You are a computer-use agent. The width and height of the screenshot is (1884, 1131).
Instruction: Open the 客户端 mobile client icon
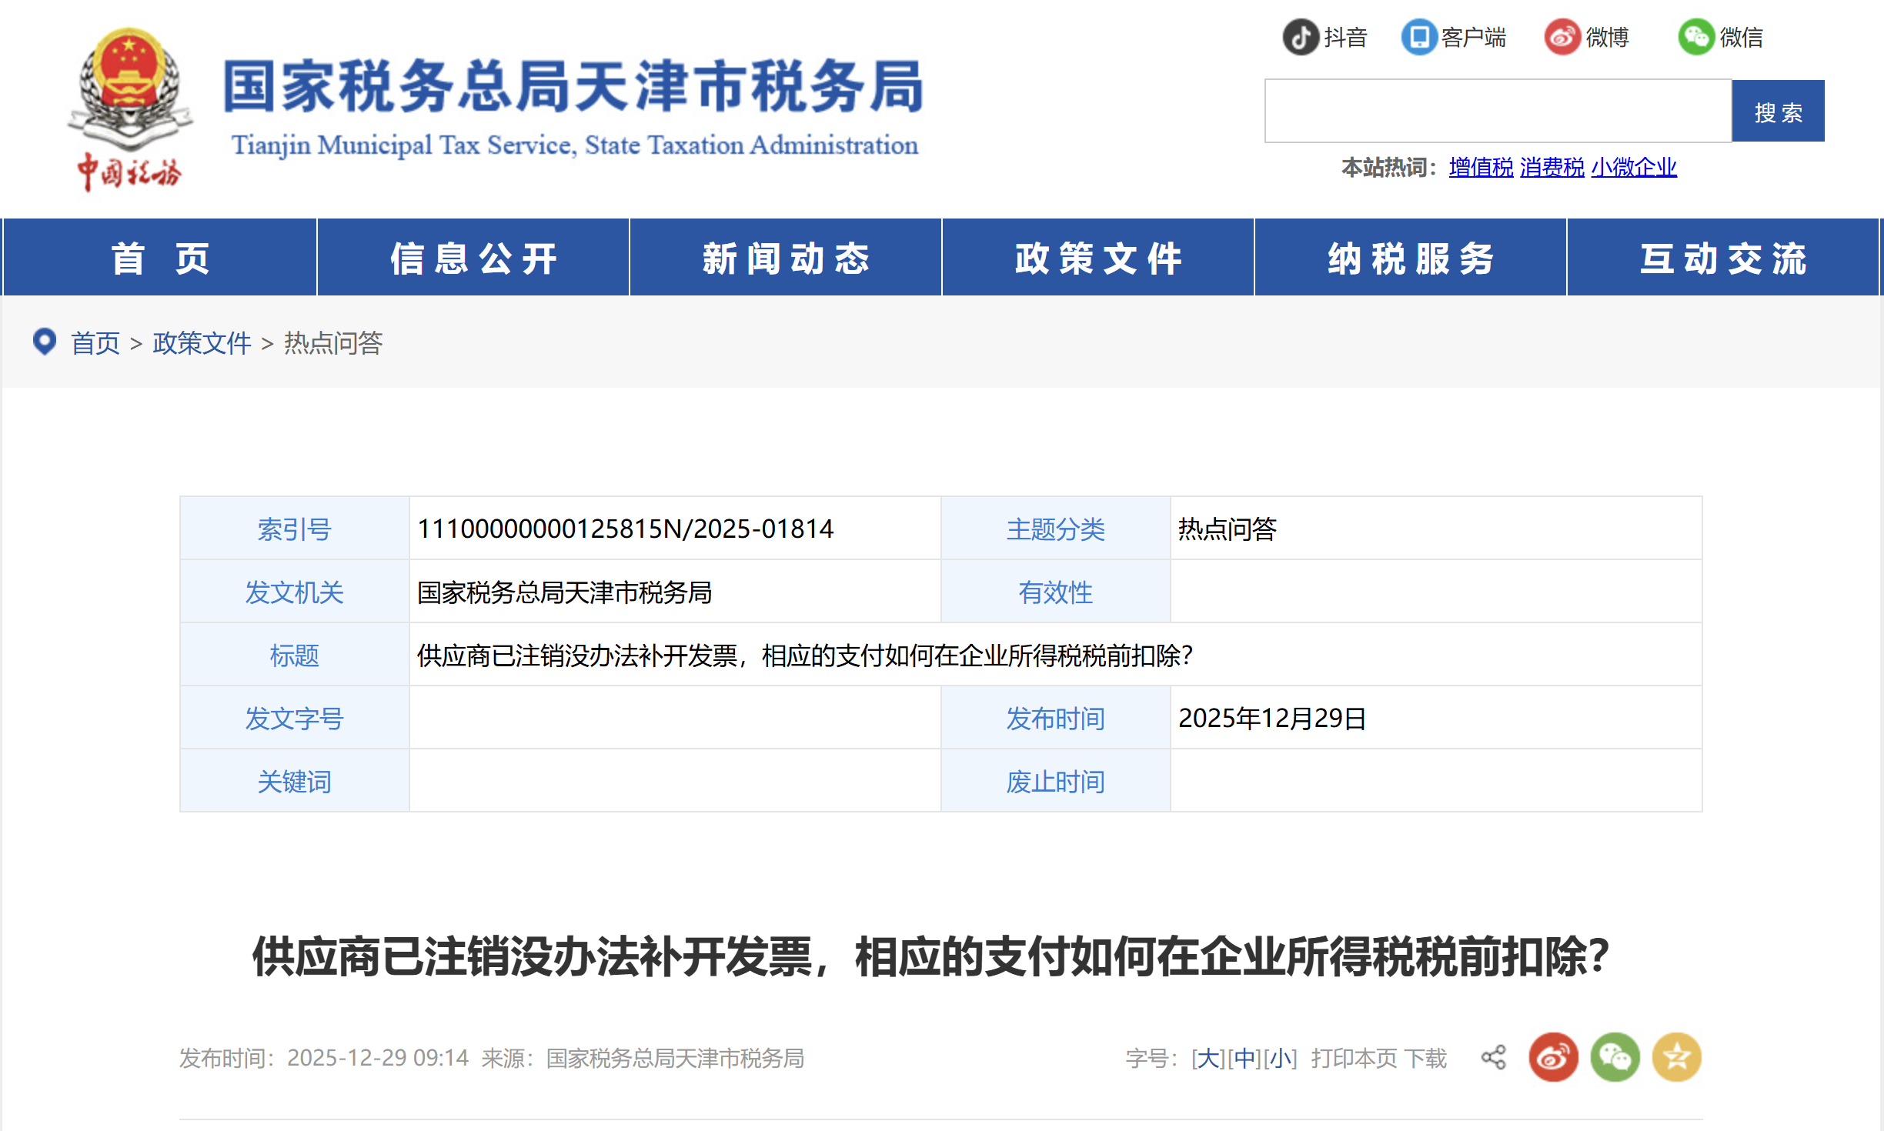[1420, 36]
